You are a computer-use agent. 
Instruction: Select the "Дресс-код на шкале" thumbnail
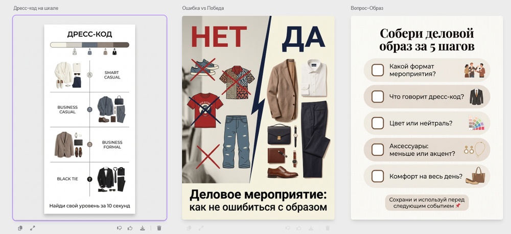point(89,118)
